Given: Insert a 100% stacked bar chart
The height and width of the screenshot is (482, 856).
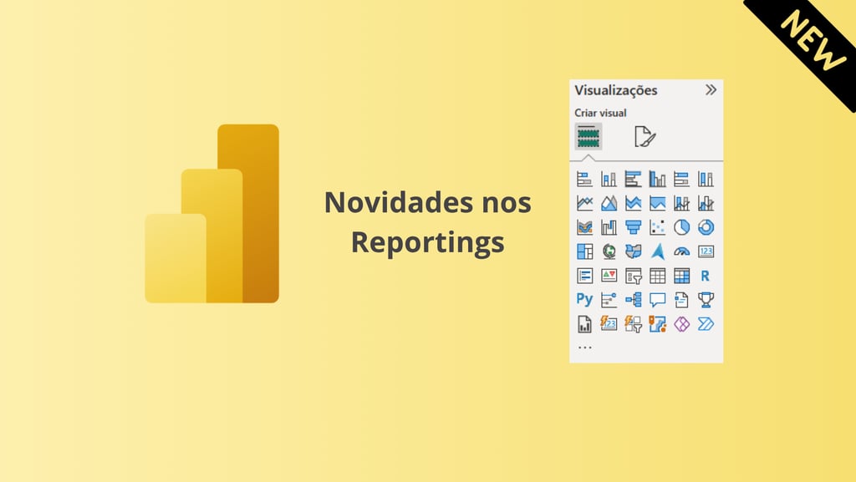Looking at the screenshot, I should click(x=681, y=179).
